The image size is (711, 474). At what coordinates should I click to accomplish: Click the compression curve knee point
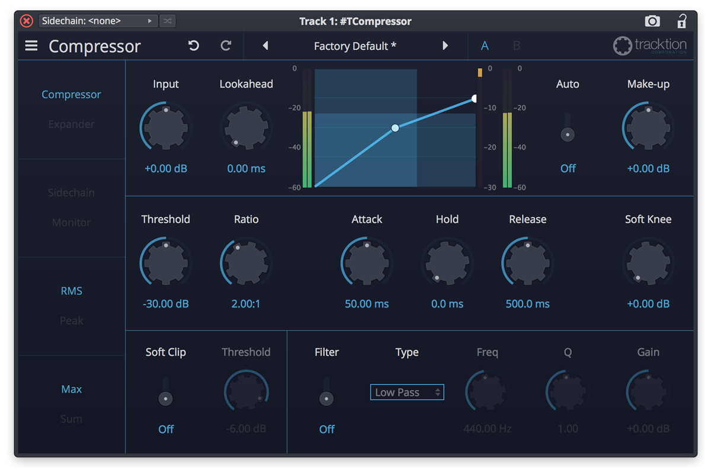pos(395,127)
